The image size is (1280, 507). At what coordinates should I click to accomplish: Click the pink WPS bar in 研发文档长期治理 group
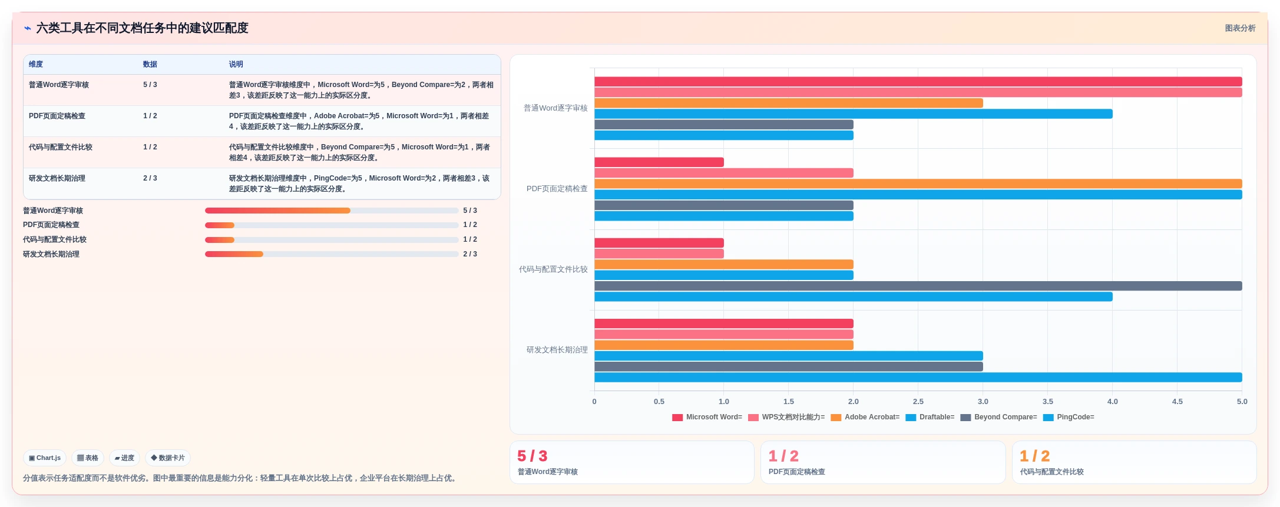724,335
